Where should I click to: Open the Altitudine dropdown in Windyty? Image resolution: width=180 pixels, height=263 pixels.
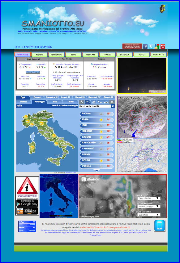[x=149, y=215]
